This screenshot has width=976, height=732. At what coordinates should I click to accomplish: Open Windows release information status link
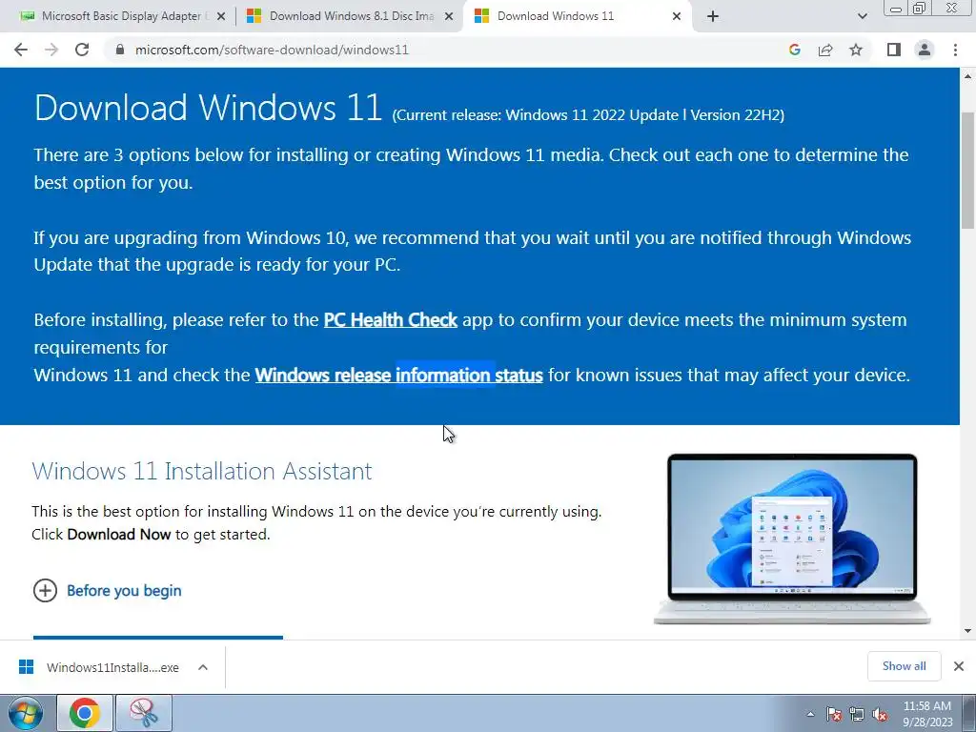[399, 376]
